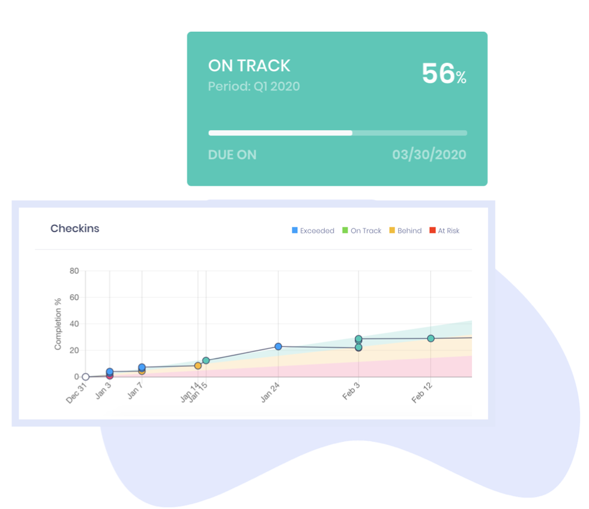Click the green On Track legend square
Image resolution: width=589 pixels, height=509 pixels.
tap(345, 230)
